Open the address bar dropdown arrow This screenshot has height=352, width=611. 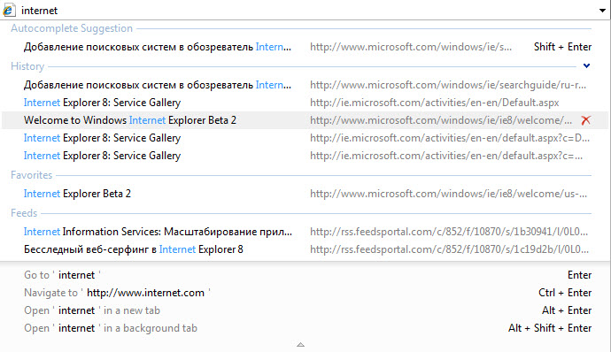[x=602, y=11]
